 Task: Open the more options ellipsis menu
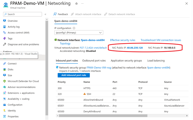pos(82,4)
